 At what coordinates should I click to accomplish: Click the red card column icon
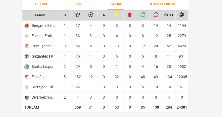(130, 15)
